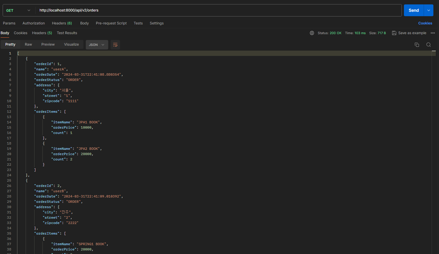Click the "count": 2 line
The image size is (439, 254).
pos(62,159)
